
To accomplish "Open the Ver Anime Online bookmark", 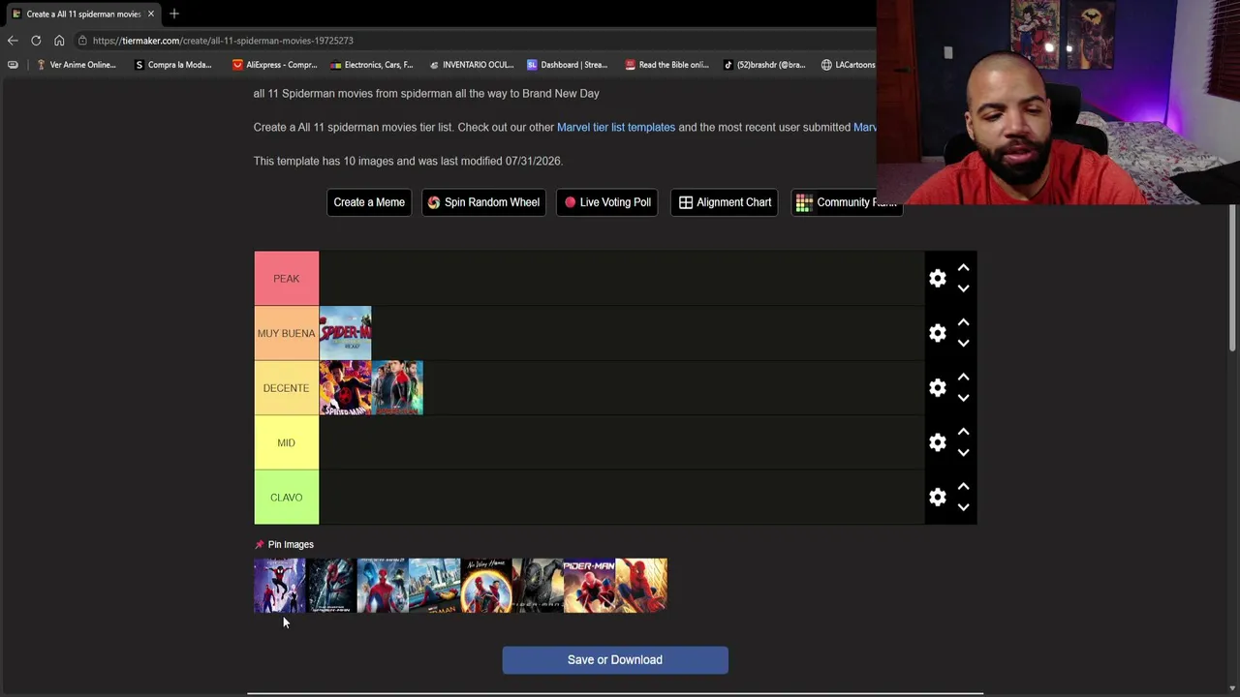I will pos(76,65).
